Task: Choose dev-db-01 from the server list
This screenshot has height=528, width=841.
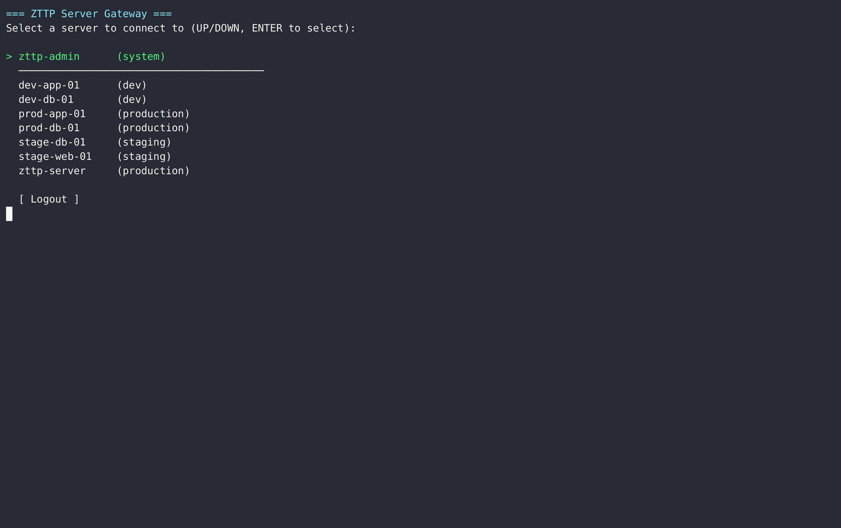Action: tap(83, 99)
